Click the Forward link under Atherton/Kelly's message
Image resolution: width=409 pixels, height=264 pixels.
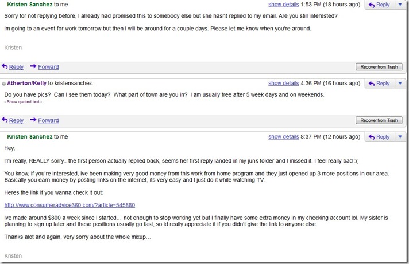[x=48, y=121]
